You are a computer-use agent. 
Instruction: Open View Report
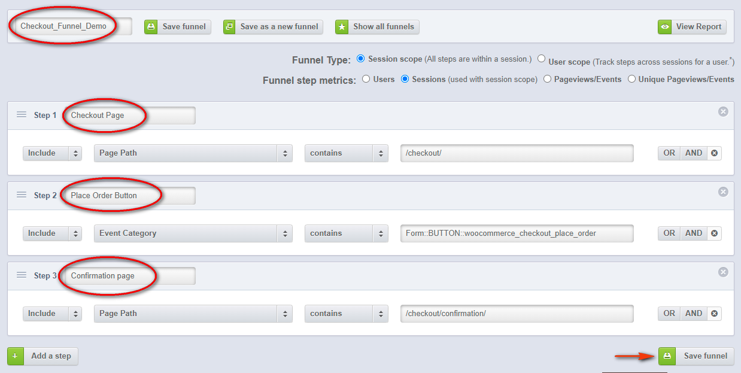pos(691,27)
